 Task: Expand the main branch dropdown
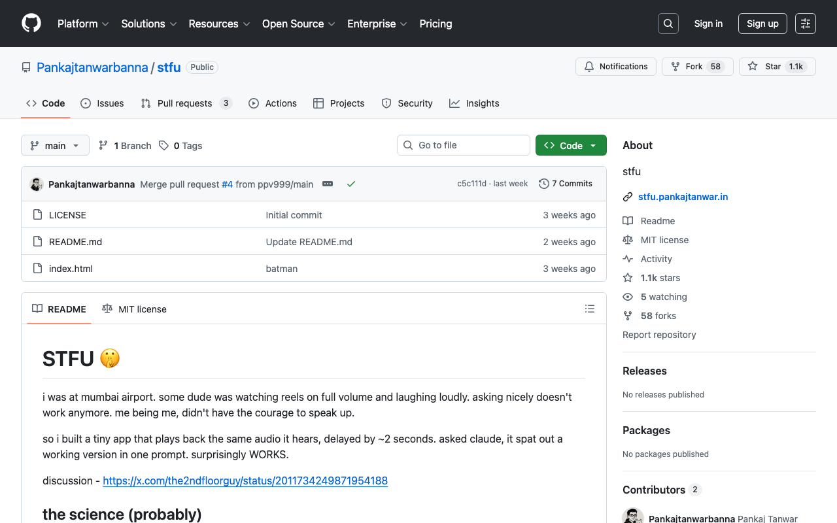(x=55, y=145)
